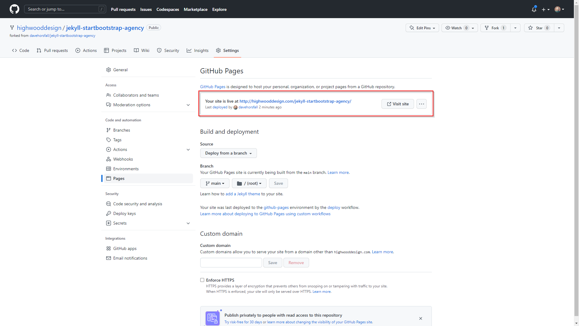
Task: Open the Code tab
Action: (x=21, y=50)
